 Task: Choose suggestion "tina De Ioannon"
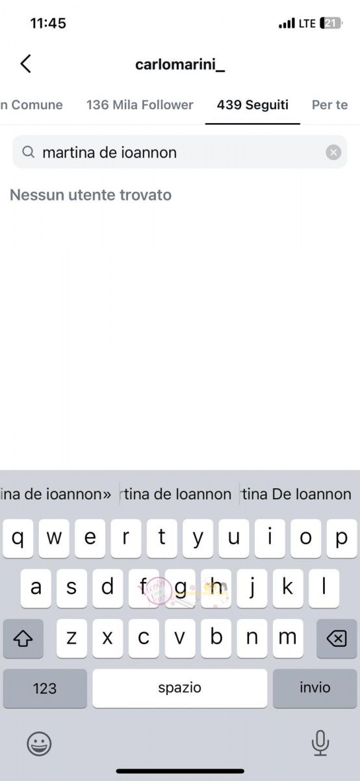(x=297, y=495)
